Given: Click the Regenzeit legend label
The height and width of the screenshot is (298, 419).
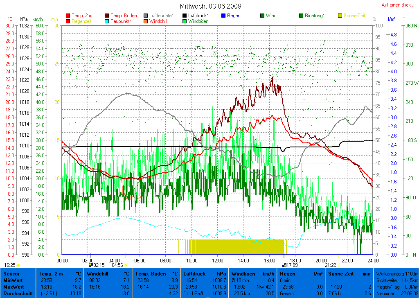Looking at the screenshot, I should (82, 21).
